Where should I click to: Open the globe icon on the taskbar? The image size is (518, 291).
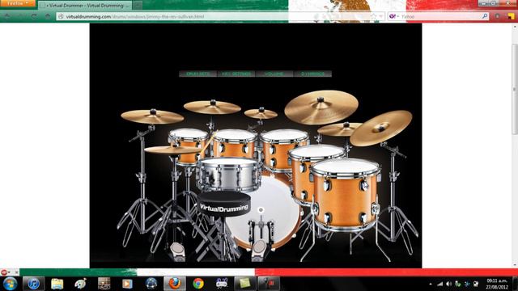(151, 284)
